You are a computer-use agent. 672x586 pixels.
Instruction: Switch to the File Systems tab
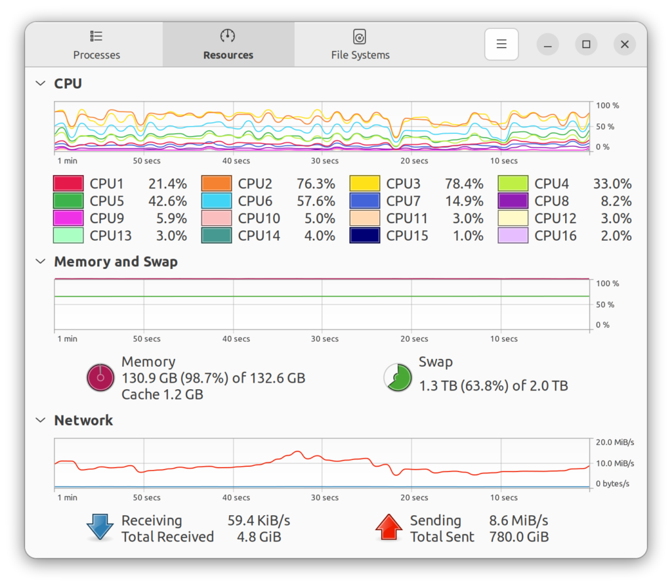360,45
